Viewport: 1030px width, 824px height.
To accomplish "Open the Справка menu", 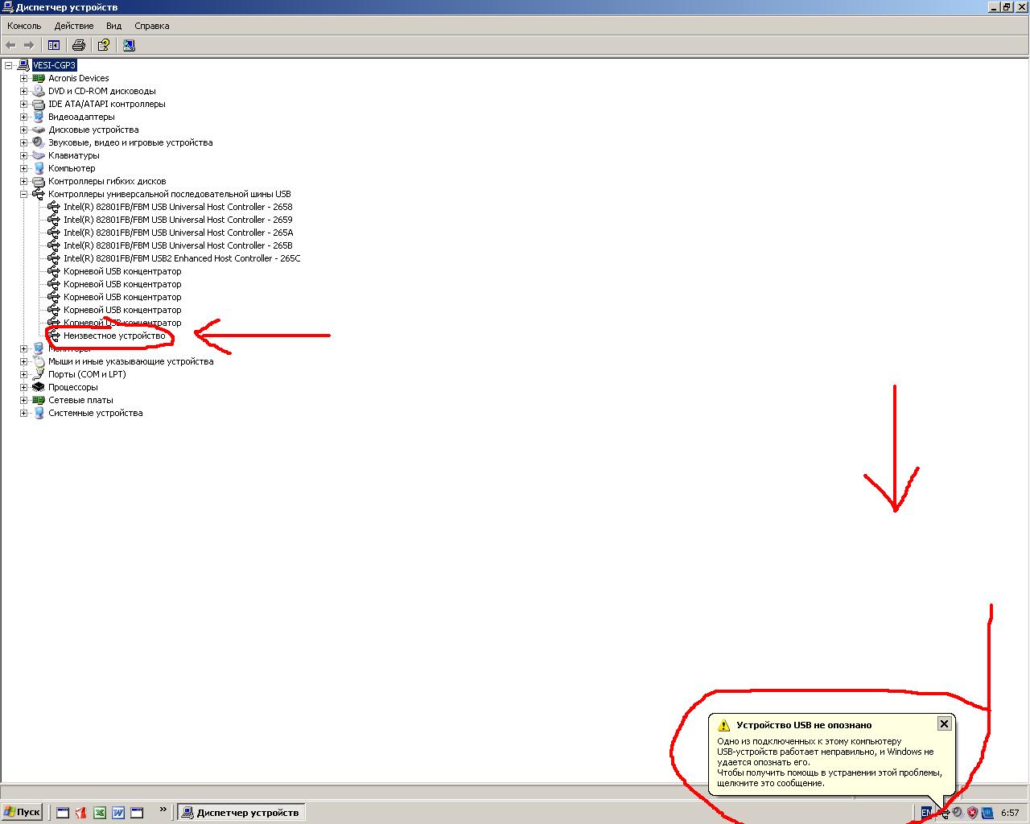I will tap(152, 26).
